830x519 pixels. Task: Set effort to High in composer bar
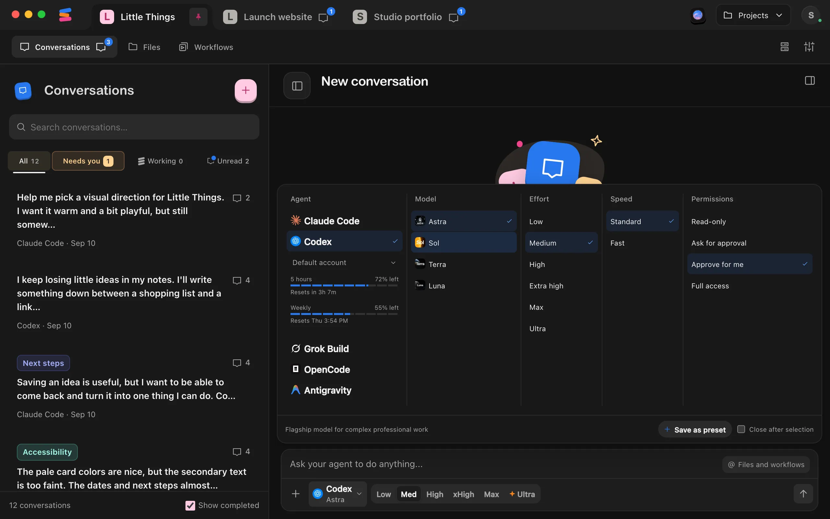(x=434, y=494)
